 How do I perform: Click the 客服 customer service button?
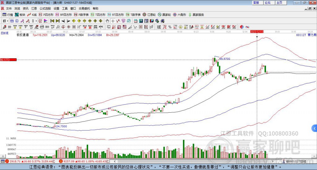coord(258,2)
